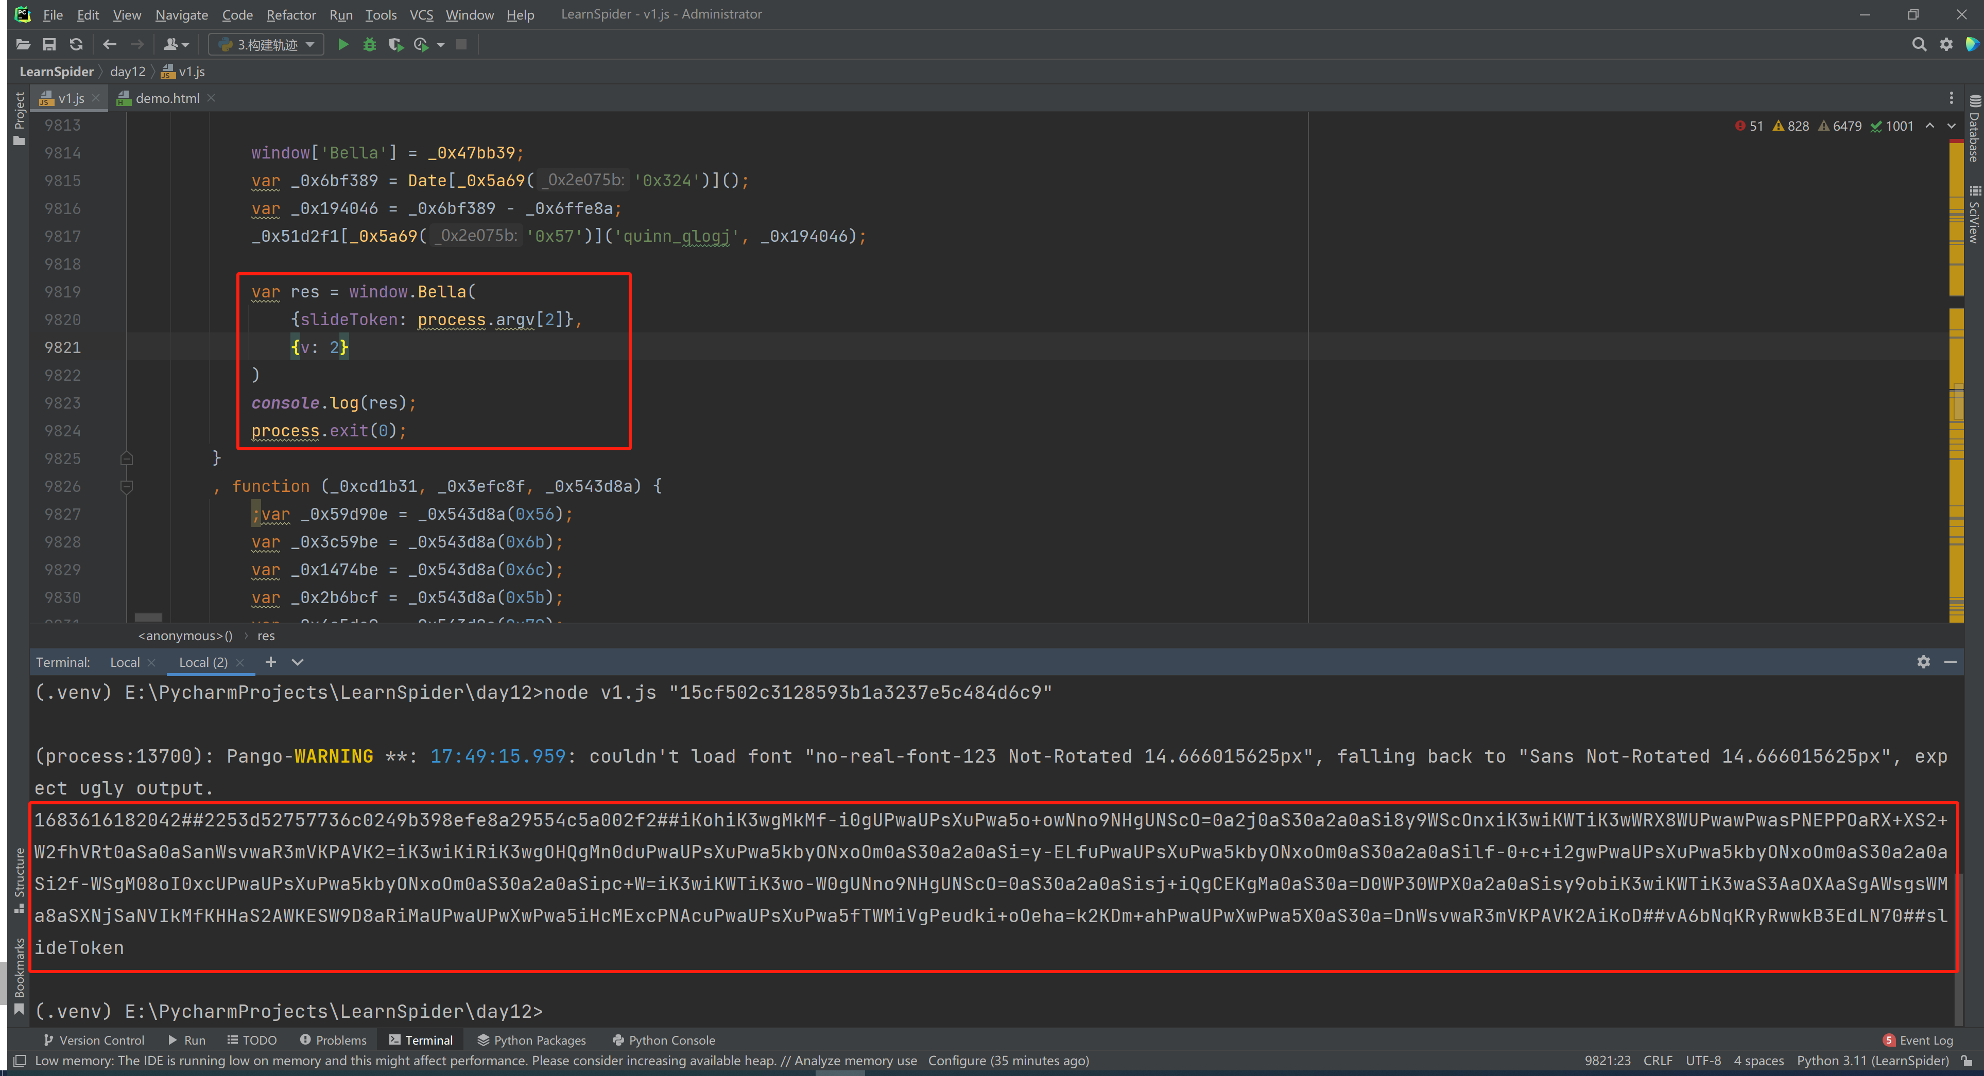Open editor tabs more options menu
The image size is (1984, 1076).
(x=1951, y=98)
